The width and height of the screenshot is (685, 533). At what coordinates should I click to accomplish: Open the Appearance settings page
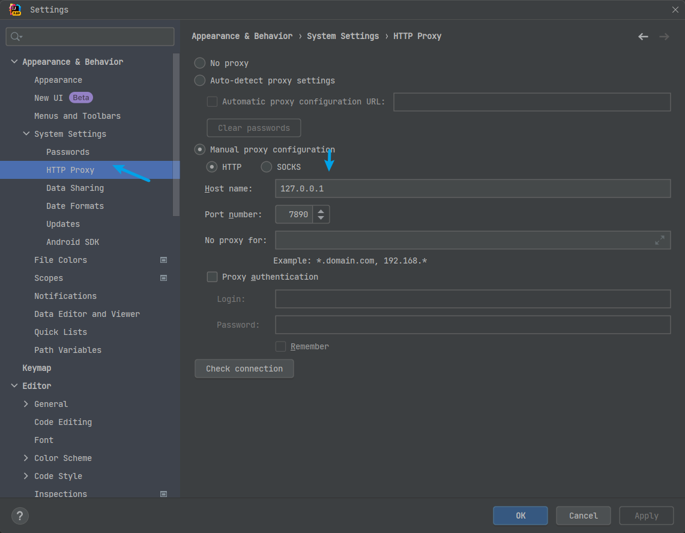coord(58,79)
